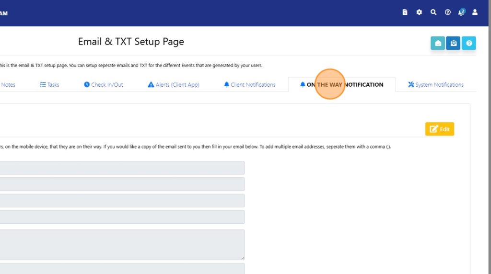Open the System Notifications tab
491x274 pixels.
click(x=435, y=85)
